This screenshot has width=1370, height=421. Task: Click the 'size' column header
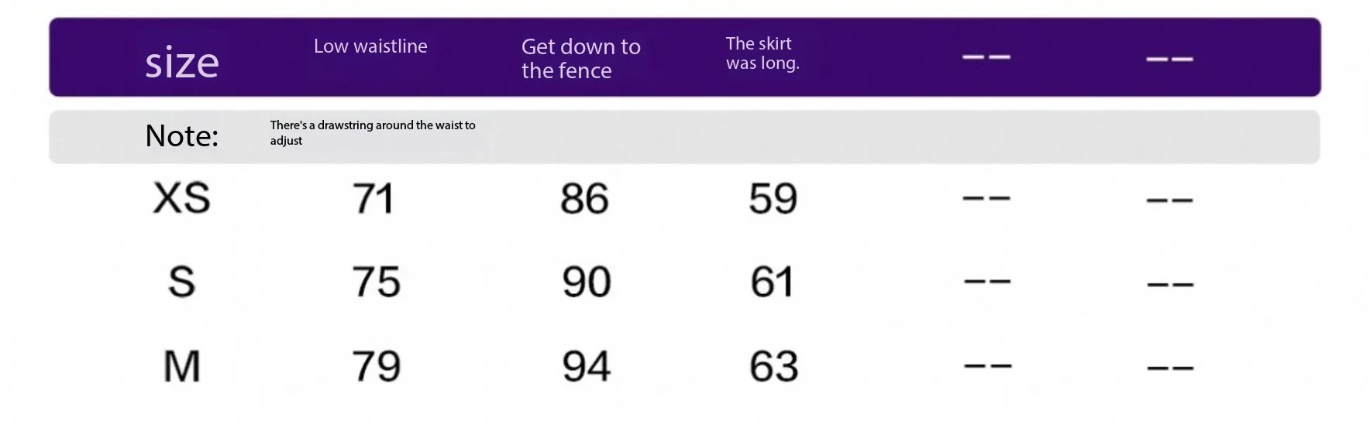coord(182,61)
